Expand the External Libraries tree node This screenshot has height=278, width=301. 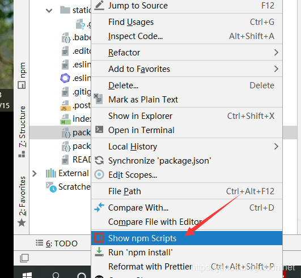pyautogui.click(x=35, y=173)
